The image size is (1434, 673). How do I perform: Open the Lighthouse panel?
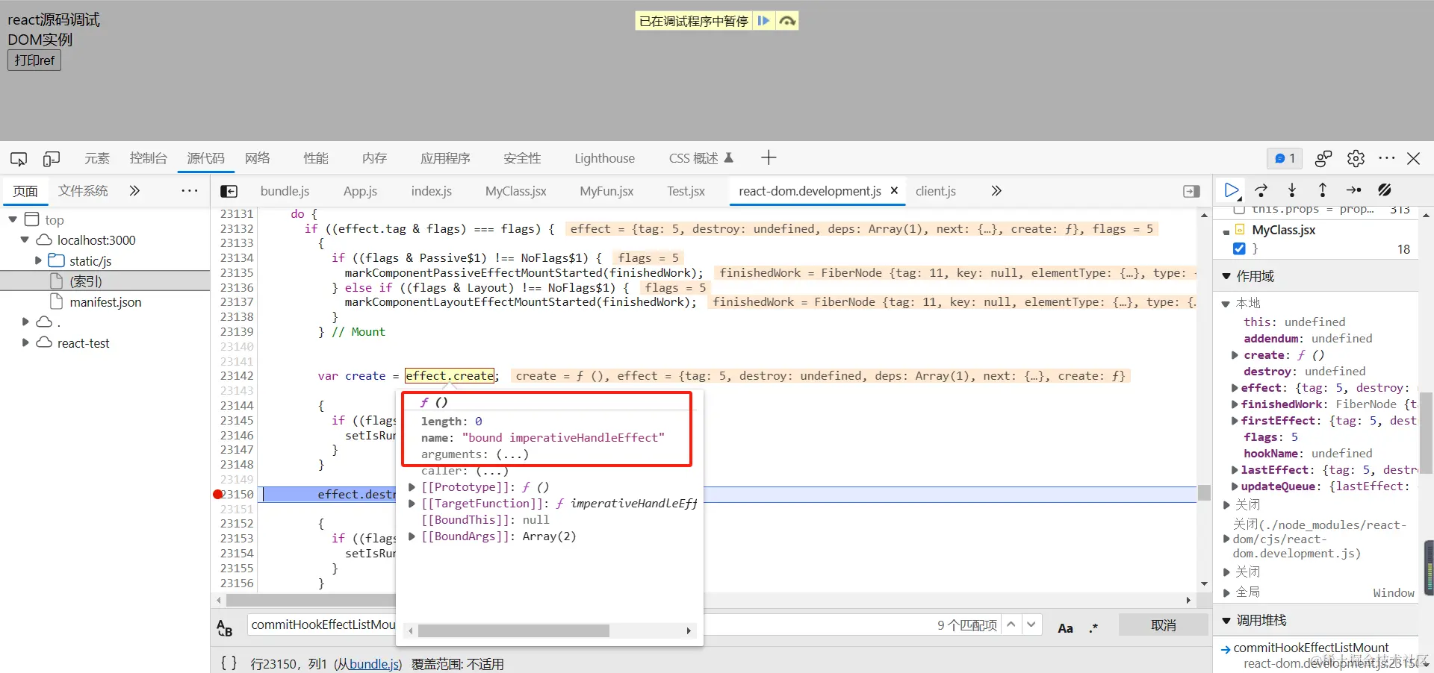(604, 158)
